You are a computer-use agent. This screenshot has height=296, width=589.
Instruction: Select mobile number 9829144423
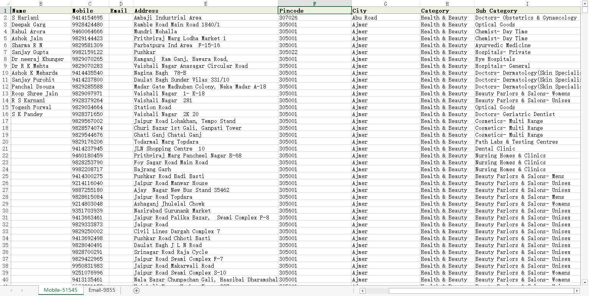(x=90, y=38)
